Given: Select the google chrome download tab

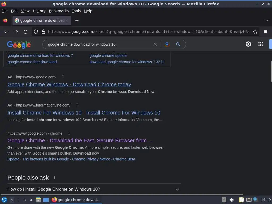Looking at the screenshot, I should pos(42,20).
